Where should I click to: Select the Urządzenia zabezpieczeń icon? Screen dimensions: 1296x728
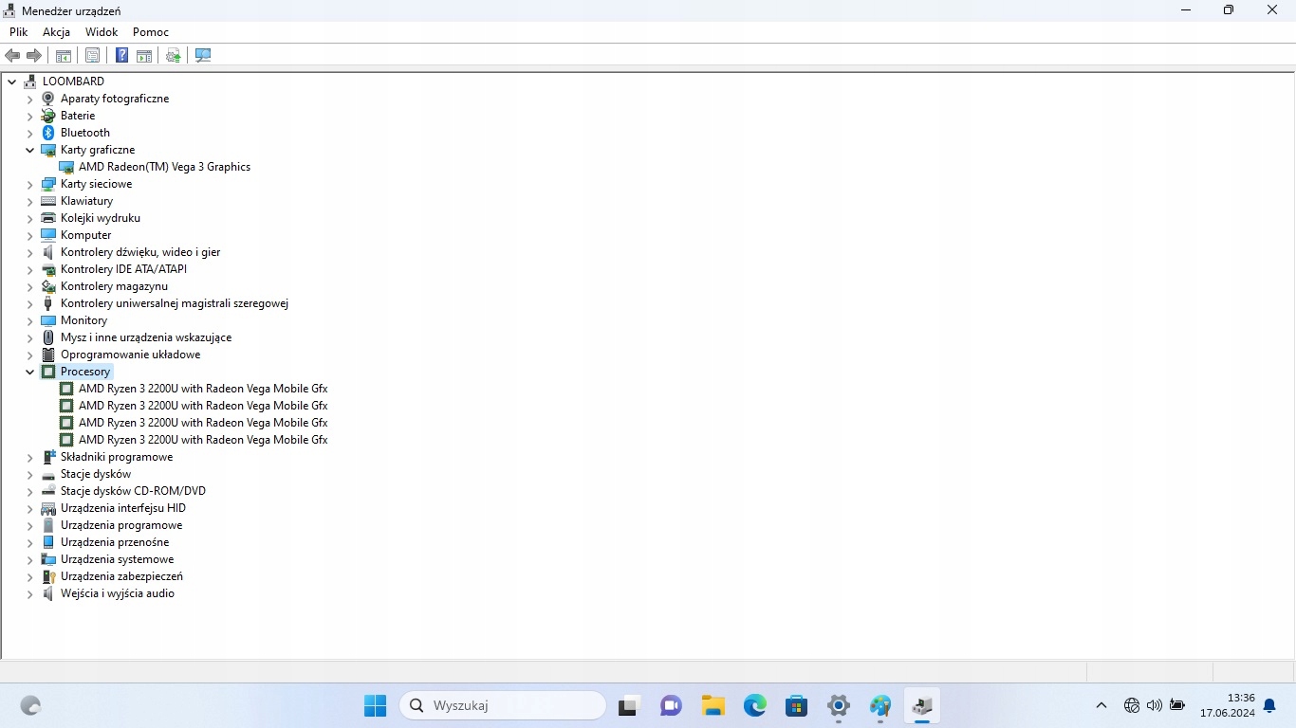click(48, 576)
